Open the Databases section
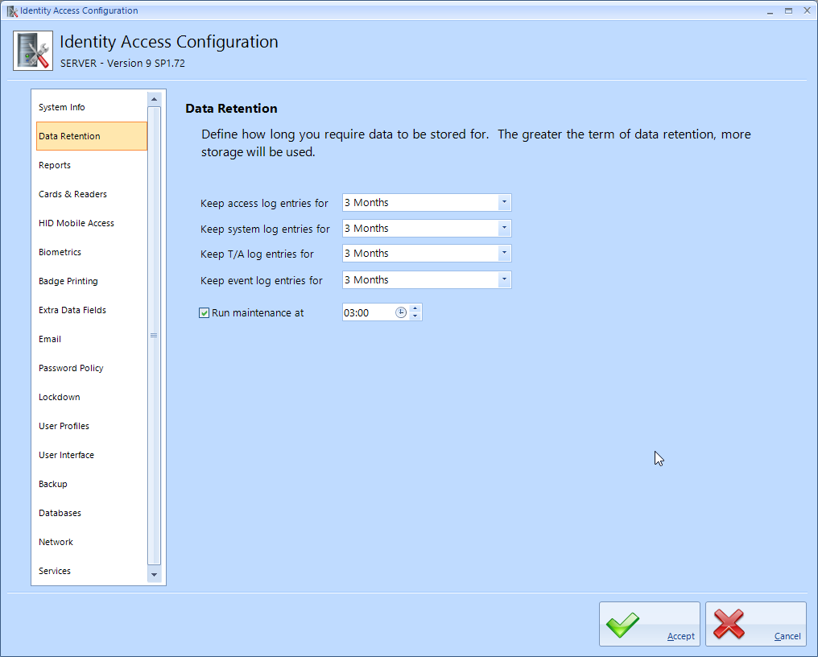 [x=91, y=512]
